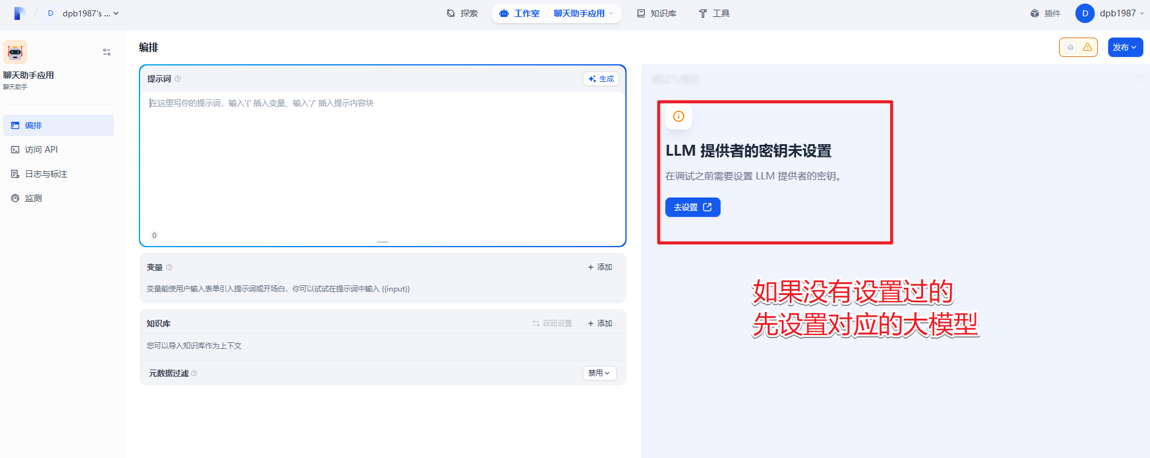Click the Dify logo icon

[x=19, y=13]
